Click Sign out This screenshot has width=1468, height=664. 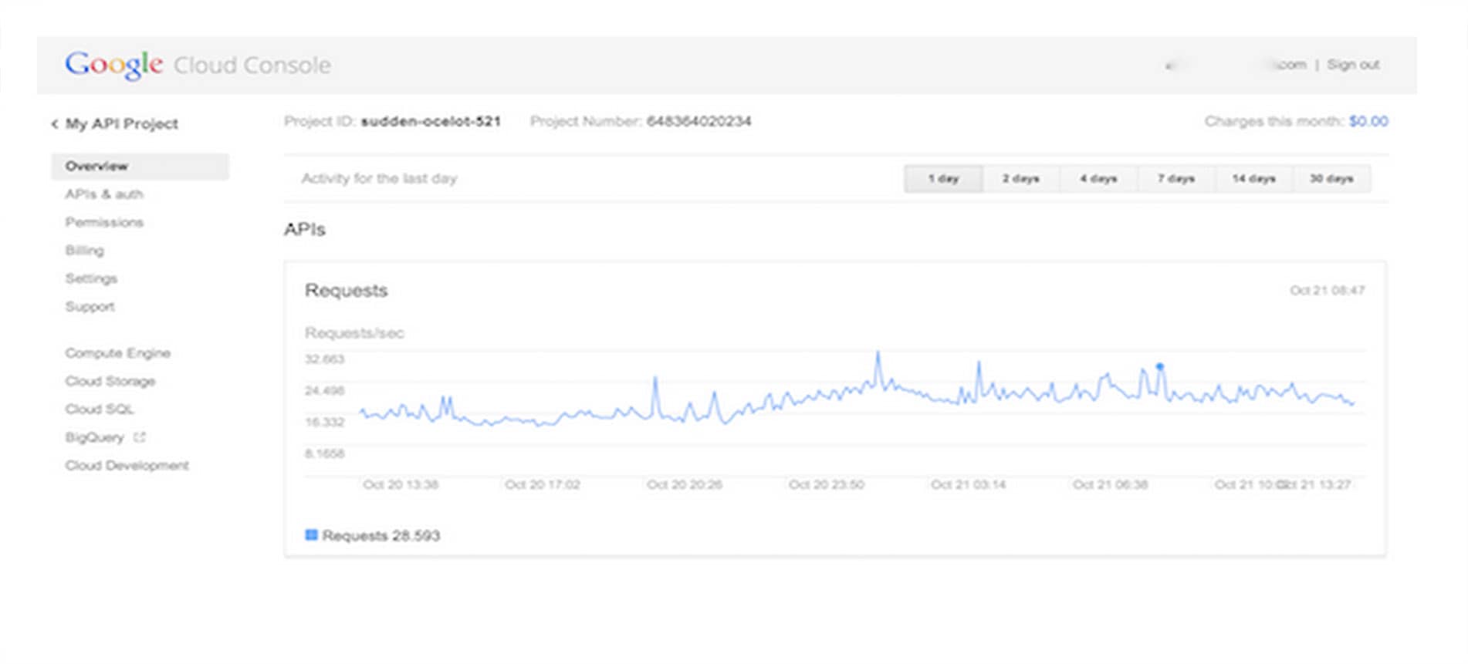tap(1353, 65)
